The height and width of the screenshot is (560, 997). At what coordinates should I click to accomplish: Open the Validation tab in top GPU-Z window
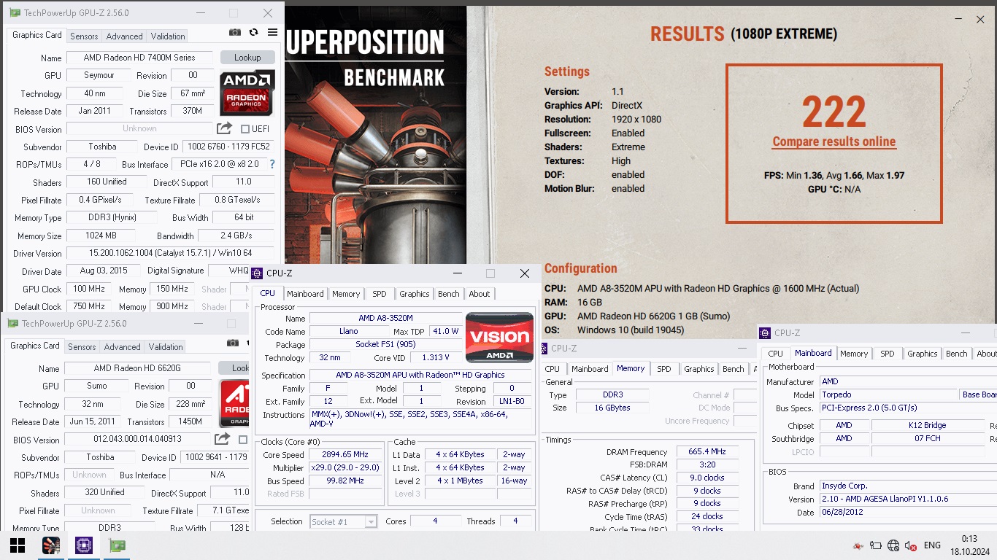(168, 36)
